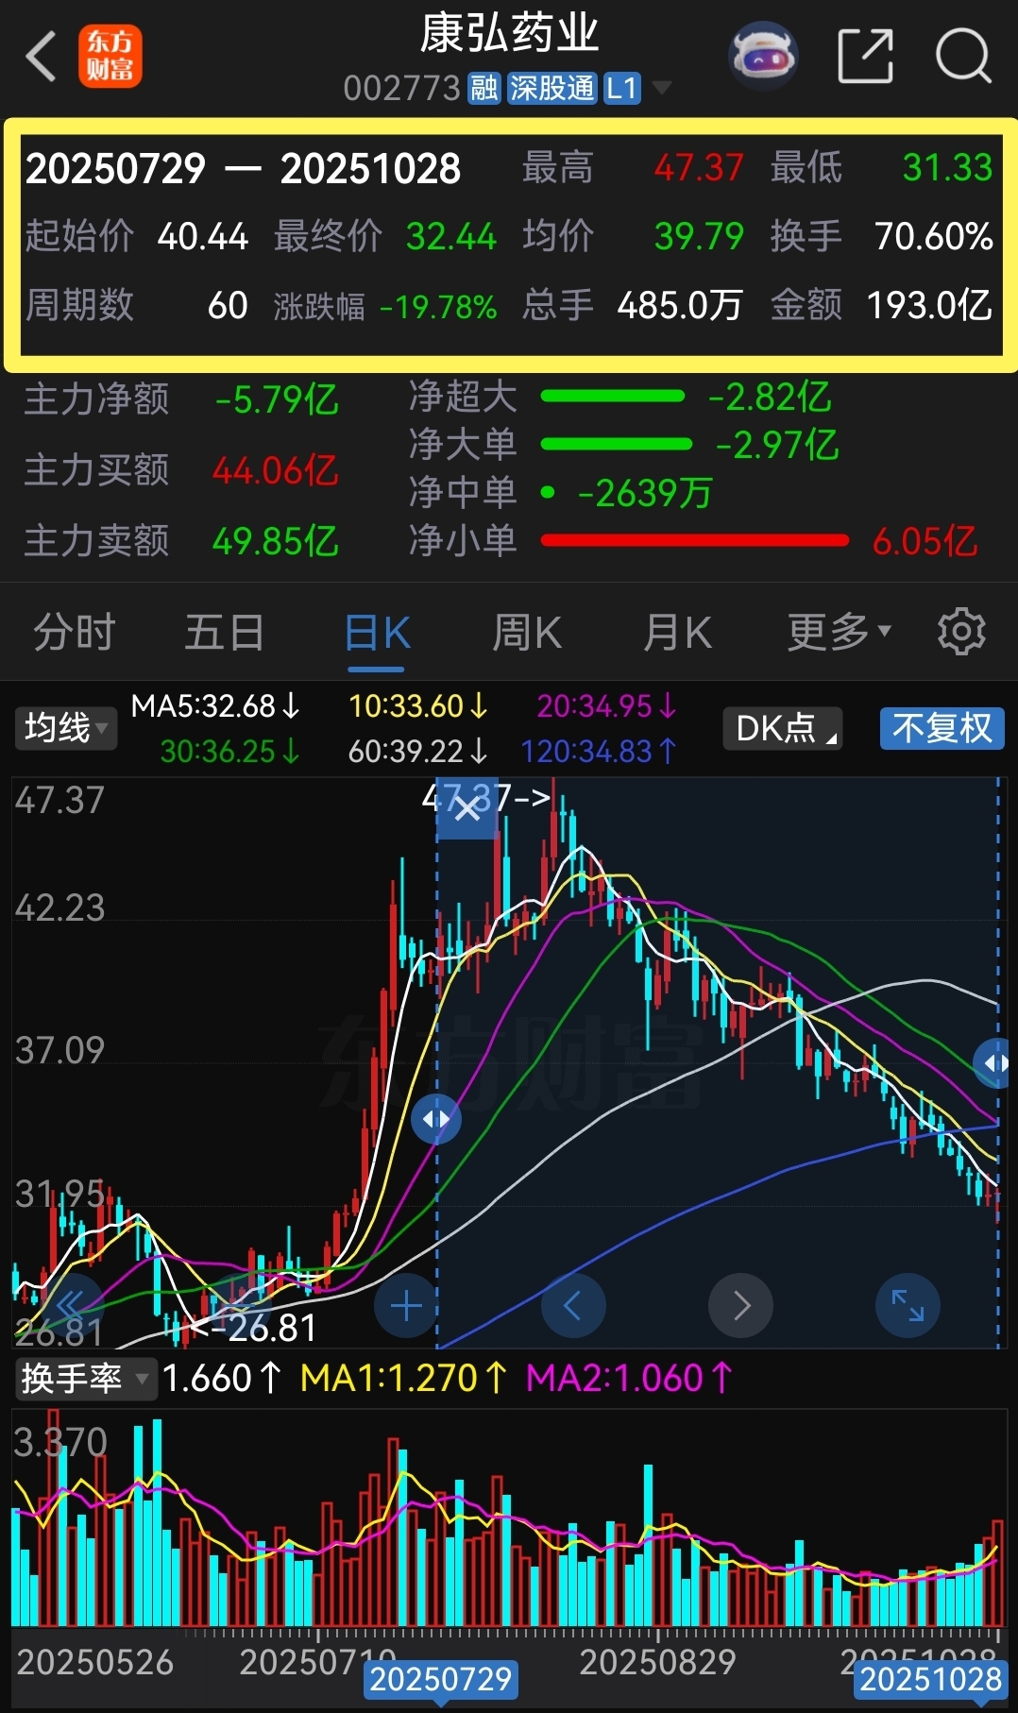
Task: Expand the stock title dropdown triangle
Action: [662, 89]
